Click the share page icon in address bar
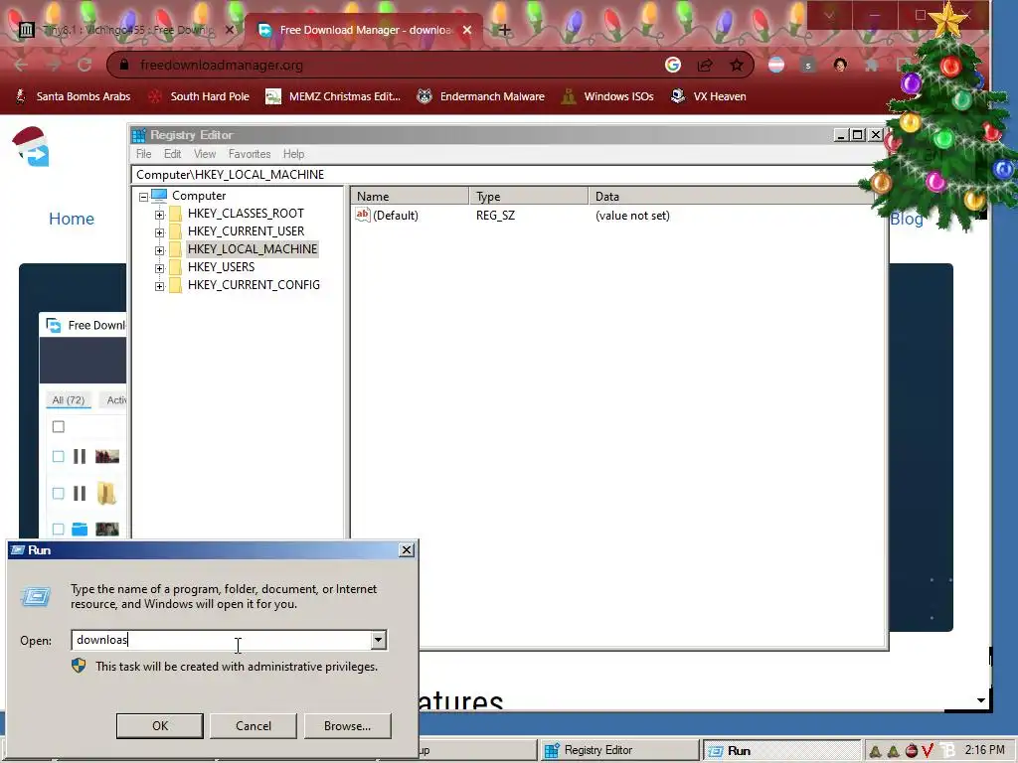The height and width of the screenshot is (763, 1018). tap(705, 65)
